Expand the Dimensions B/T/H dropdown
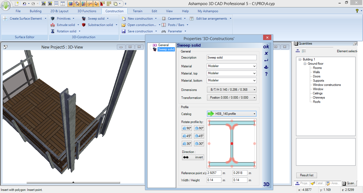363x193 pixels. pyautogui.click(x=231, y=90)
